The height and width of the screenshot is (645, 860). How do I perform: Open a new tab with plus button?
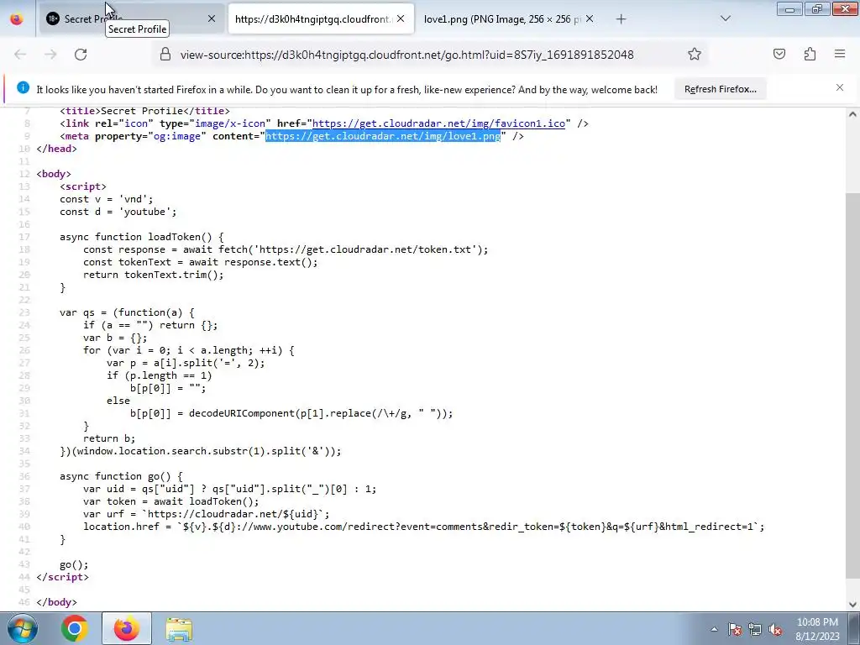(621, 19)
